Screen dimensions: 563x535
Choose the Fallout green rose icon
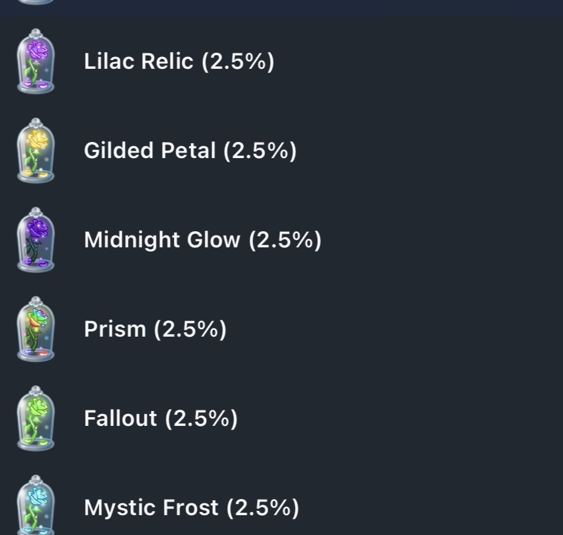(x=35, y=418)
